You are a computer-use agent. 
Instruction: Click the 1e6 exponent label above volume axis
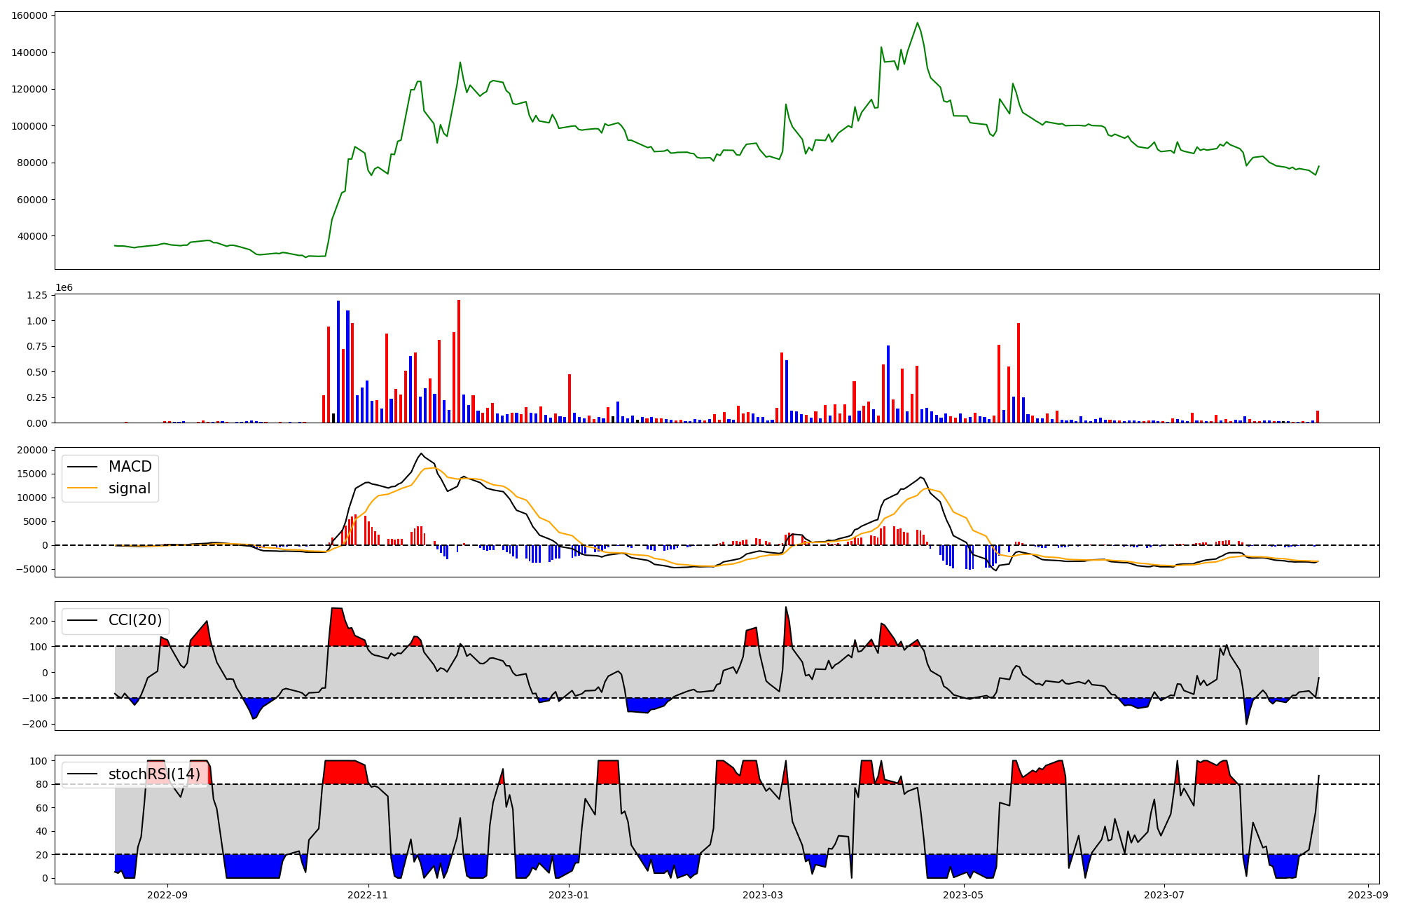pos(64,288)
